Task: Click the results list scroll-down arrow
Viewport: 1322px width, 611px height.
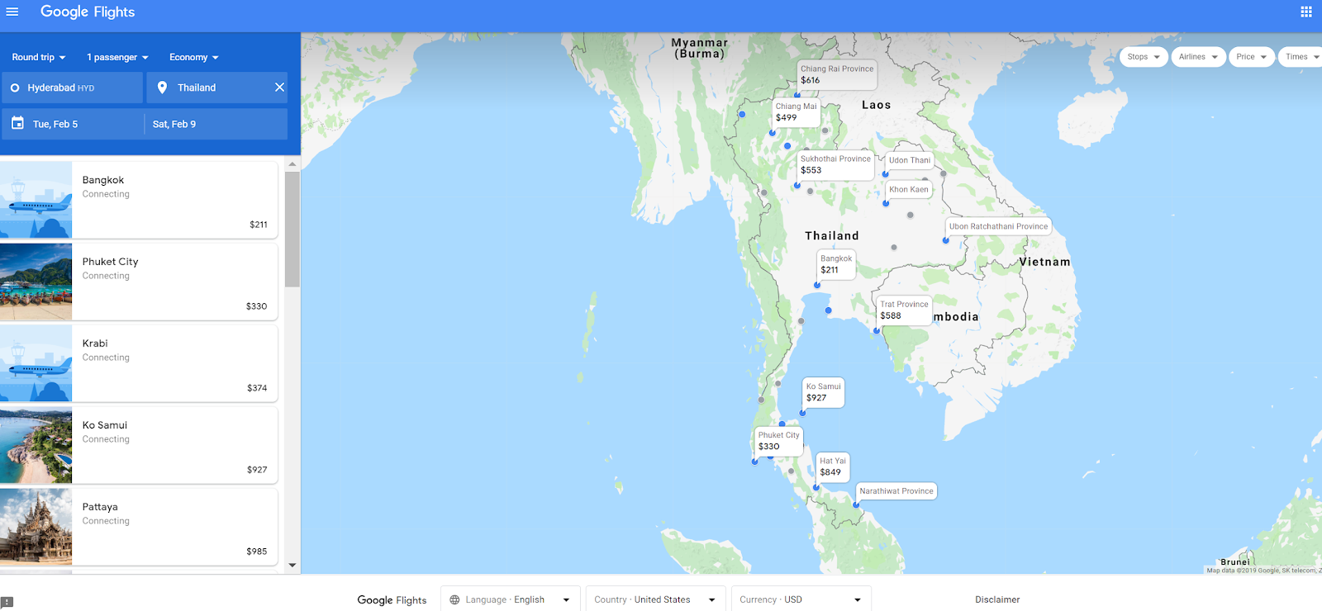Action: click(x=292, y=566)
